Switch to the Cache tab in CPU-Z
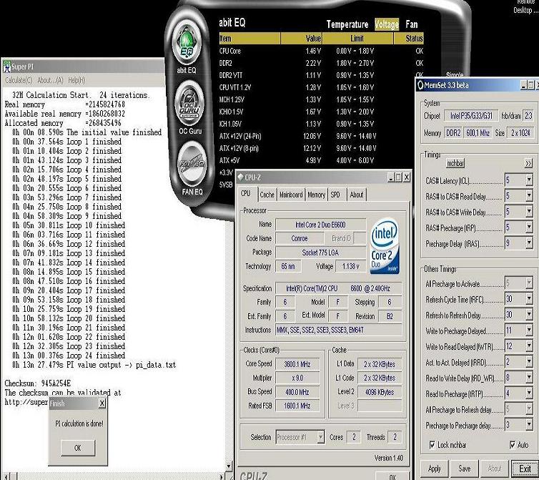Image resolution: width=539 pixels, height=480 pixels. [x=267, y=195]
